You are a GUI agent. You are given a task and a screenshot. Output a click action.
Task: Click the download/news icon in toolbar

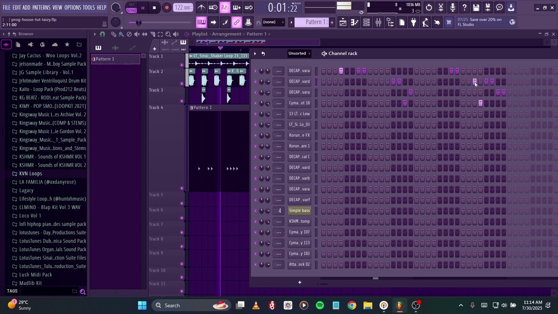(x=511, y=7)
